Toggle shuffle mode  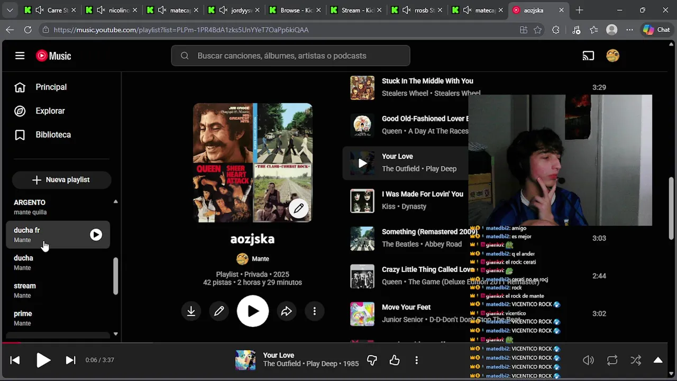point(636,360)
